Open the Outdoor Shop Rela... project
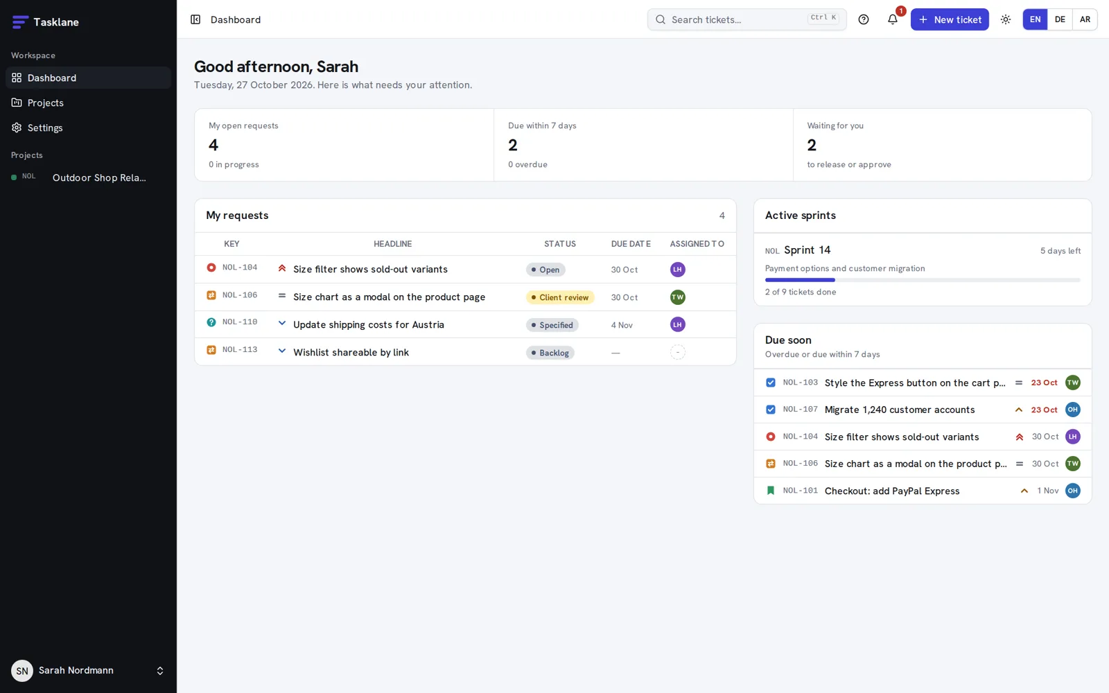This screenshot has height=693, width=1109. click(88, 177)
